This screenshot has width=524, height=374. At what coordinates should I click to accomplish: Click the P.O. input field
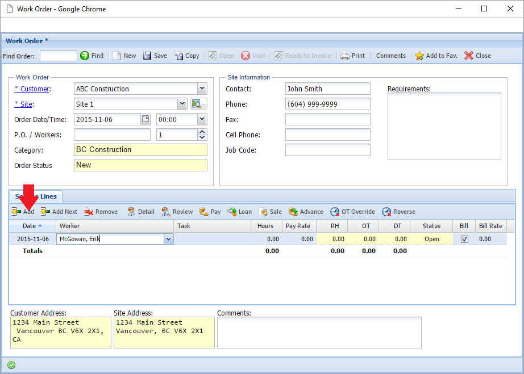113,135
